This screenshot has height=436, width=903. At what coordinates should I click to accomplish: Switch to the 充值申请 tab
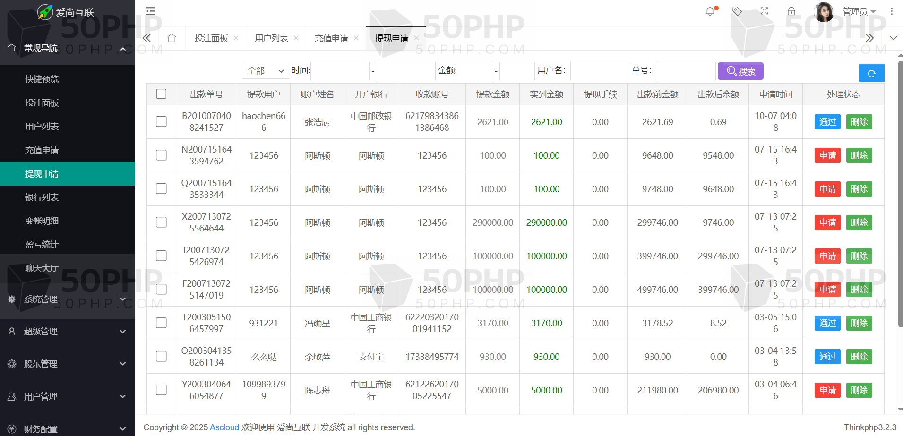(x=331, y=38)
